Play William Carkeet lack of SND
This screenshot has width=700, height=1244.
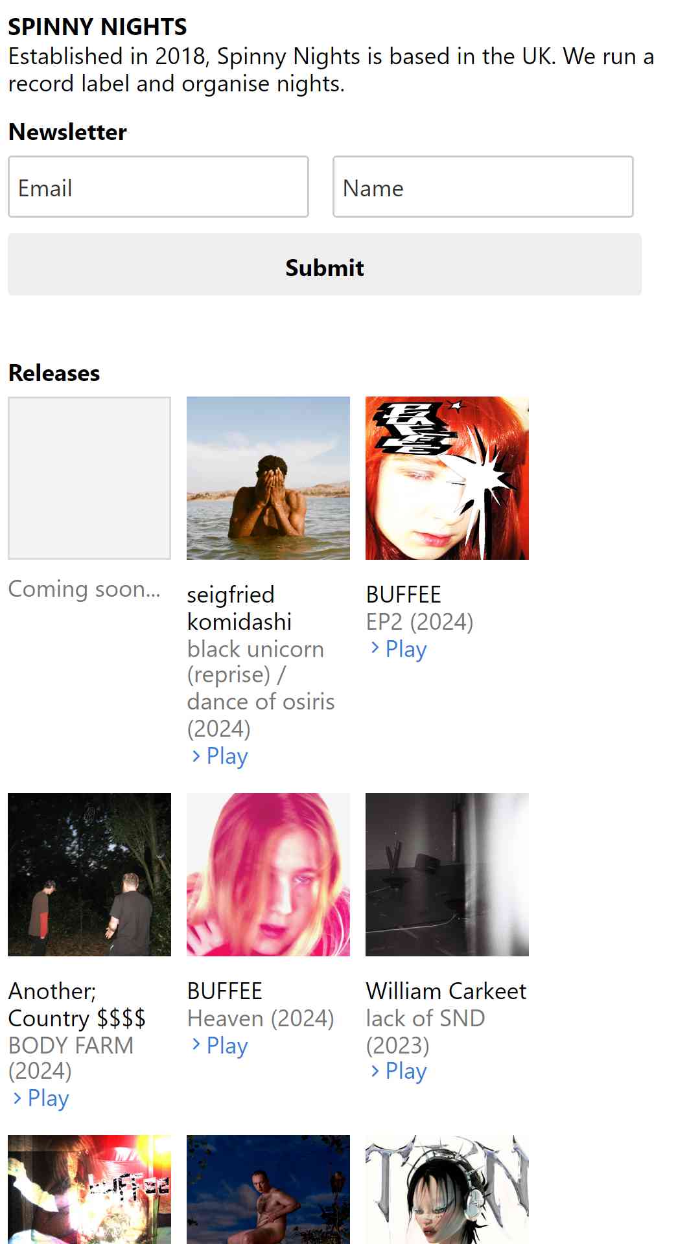[x=399, y=1071]
